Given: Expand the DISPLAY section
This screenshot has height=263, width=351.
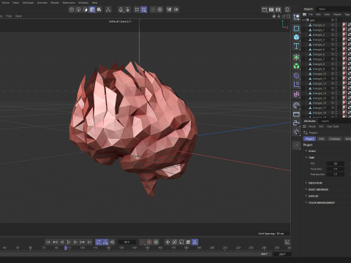Looking at the screenshot, I should pos(306,196).
